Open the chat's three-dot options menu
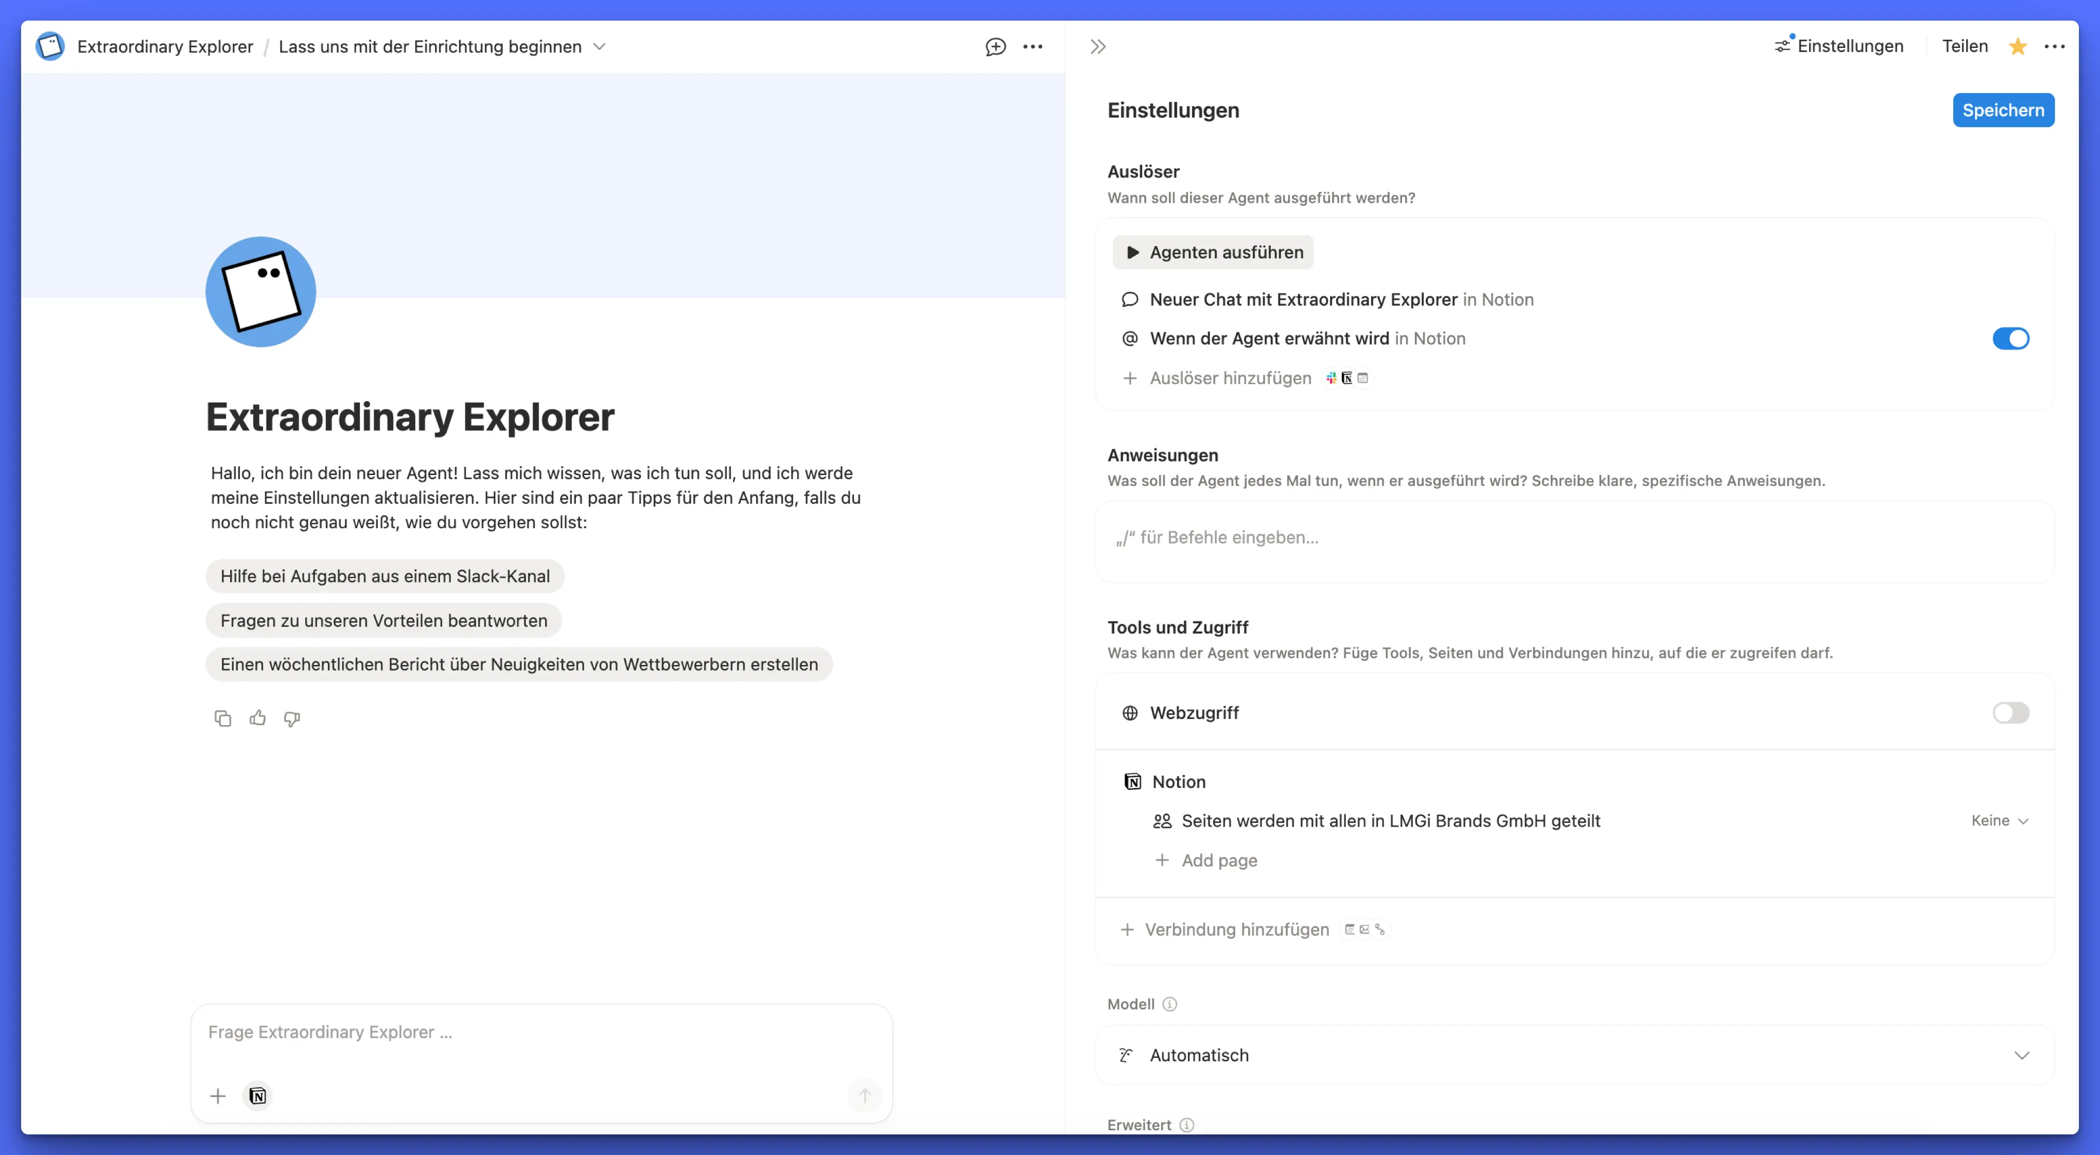The width and height of the screenshot is (2100, 1155). (x=1033, y=46)
